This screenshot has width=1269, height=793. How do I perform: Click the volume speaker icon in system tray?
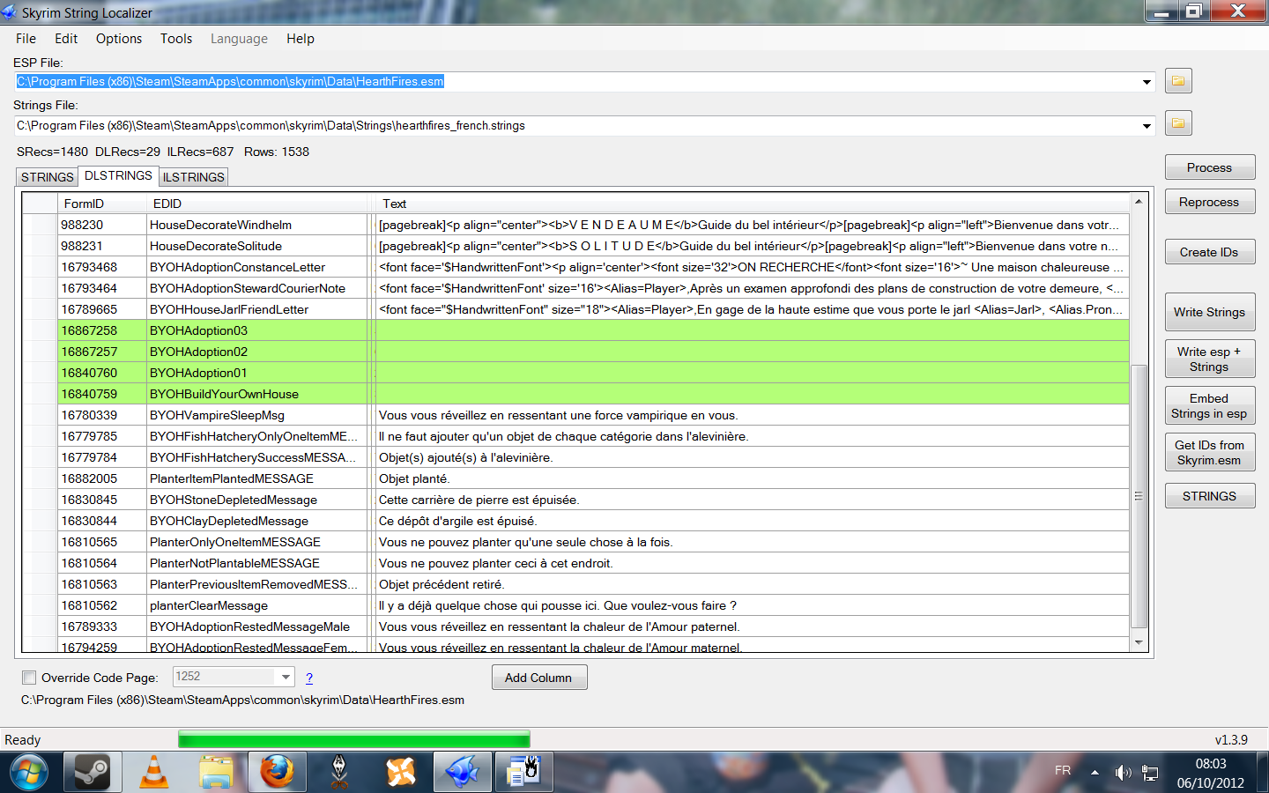[x=1122, y=773]
